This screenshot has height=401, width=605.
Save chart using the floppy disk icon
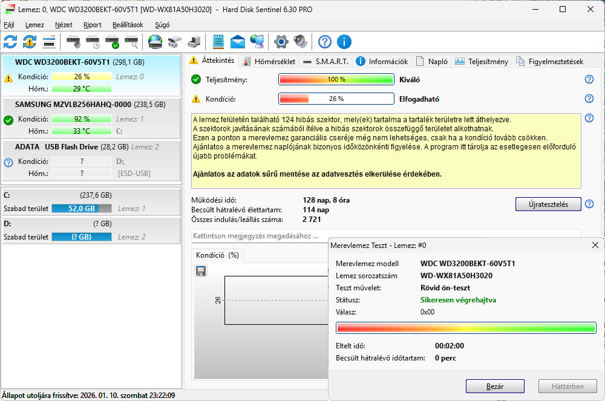201,271
